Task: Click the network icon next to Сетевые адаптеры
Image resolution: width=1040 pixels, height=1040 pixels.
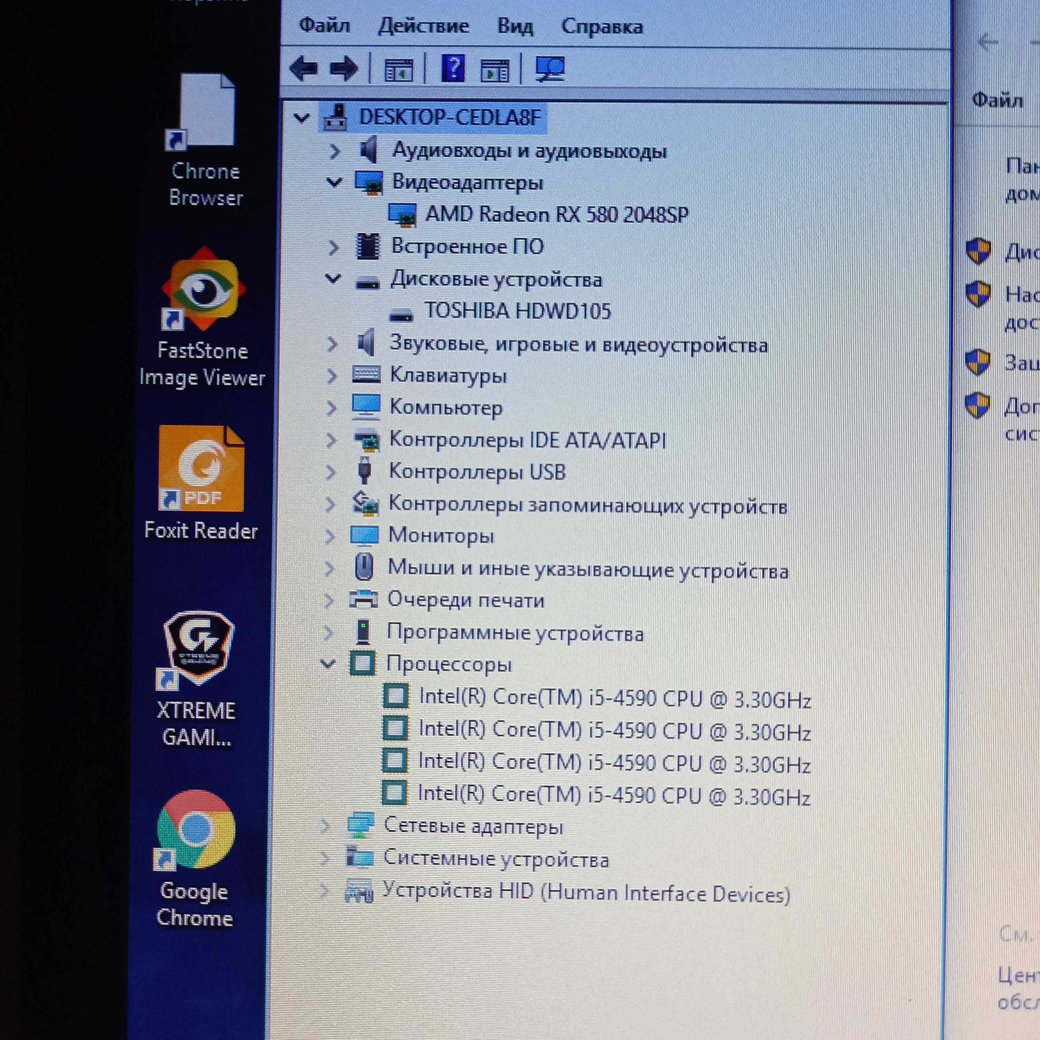Action: (x=360, y=825)
